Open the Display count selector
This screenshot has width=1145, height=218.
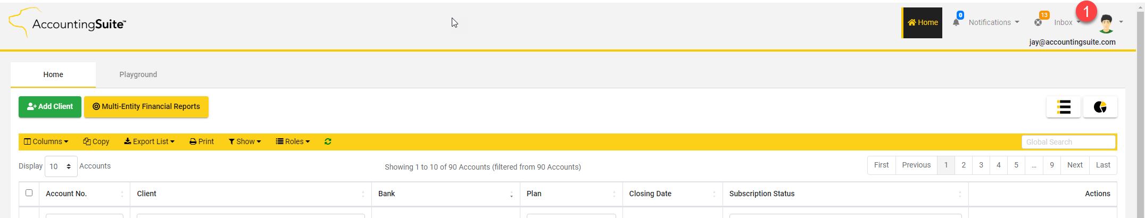pyautogui.click(x=61, y=166)
